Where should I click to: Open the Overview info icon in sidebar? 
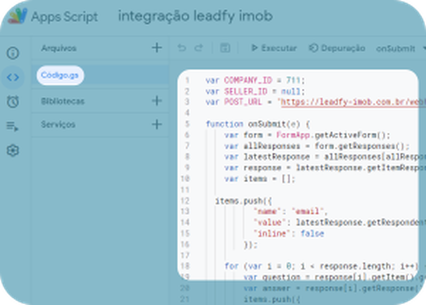coord(13,53)
